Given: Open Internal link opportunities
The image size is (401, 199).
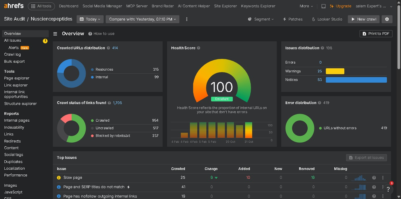Looking at the screenshot, I should pos(16,94).
